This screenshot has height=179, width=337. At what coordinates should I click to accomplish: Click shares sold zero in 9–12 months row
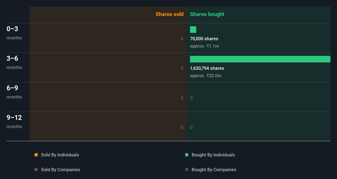[182, 127]
